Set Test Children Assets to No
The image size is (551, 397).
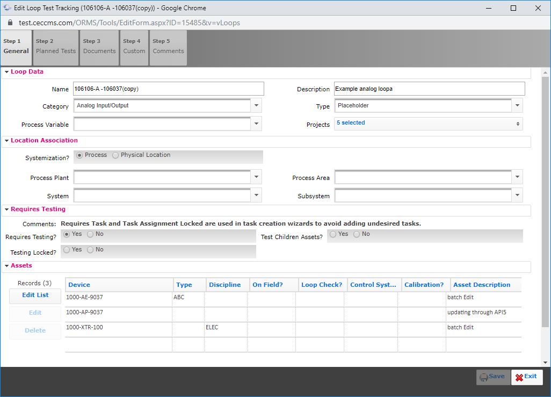click(x=357, y=234)
